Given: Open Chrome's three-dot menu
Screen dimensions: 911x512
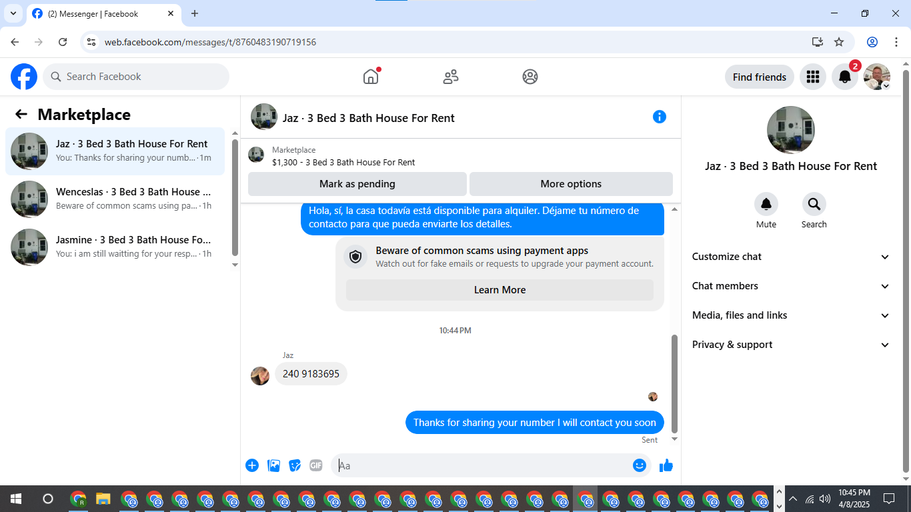Looking at the screenshot, I should pos(896,42).
